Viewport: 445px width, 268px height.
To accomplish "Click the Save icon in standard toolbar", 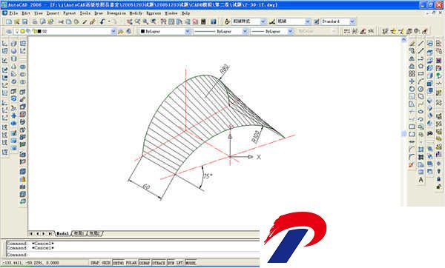I will (24, 21).
